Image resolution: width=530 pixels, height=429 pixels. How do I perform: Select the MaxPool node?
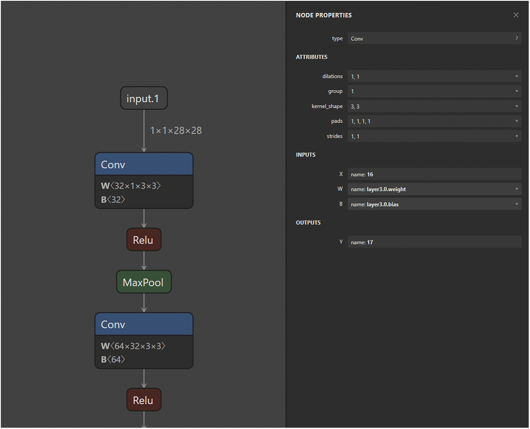click(144, 283)
